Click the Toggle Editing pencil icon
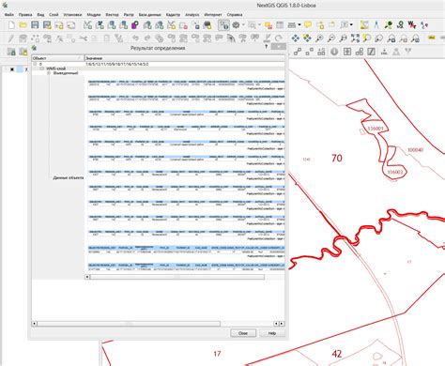Screen dimensions: 445x366 [x=11, y=38]
